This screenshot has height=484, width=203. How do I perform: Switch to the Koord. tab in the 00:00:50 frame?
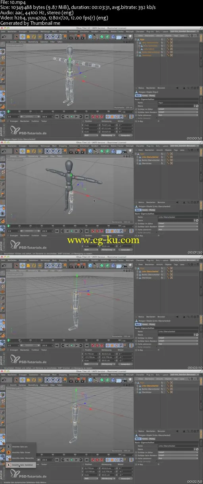145,95
